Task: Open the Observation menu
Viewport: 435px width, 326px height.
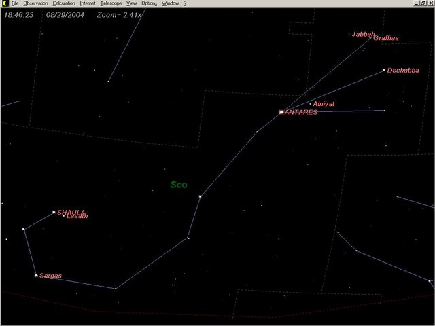Action: pyautogui.click(x=35, y=3)
